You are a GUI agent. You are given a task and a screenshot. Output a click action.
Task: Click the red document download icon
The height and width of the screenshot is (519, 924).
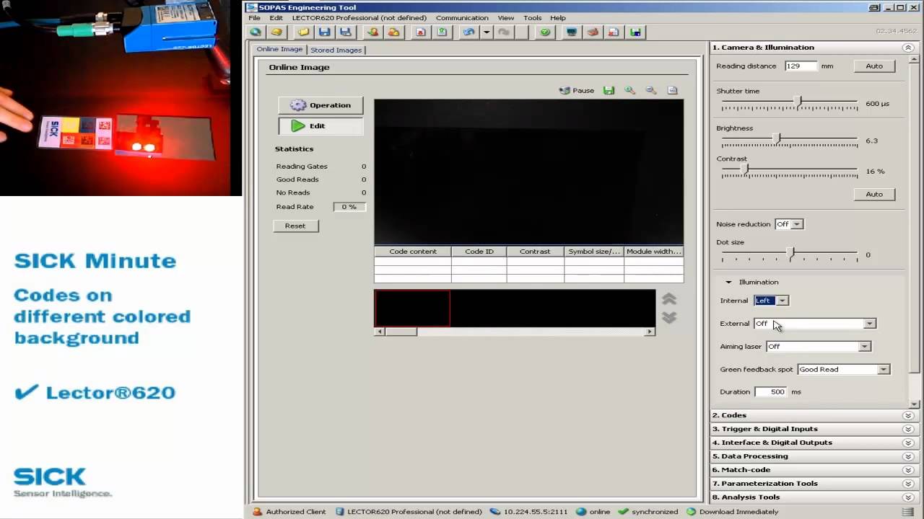(421, 32)
